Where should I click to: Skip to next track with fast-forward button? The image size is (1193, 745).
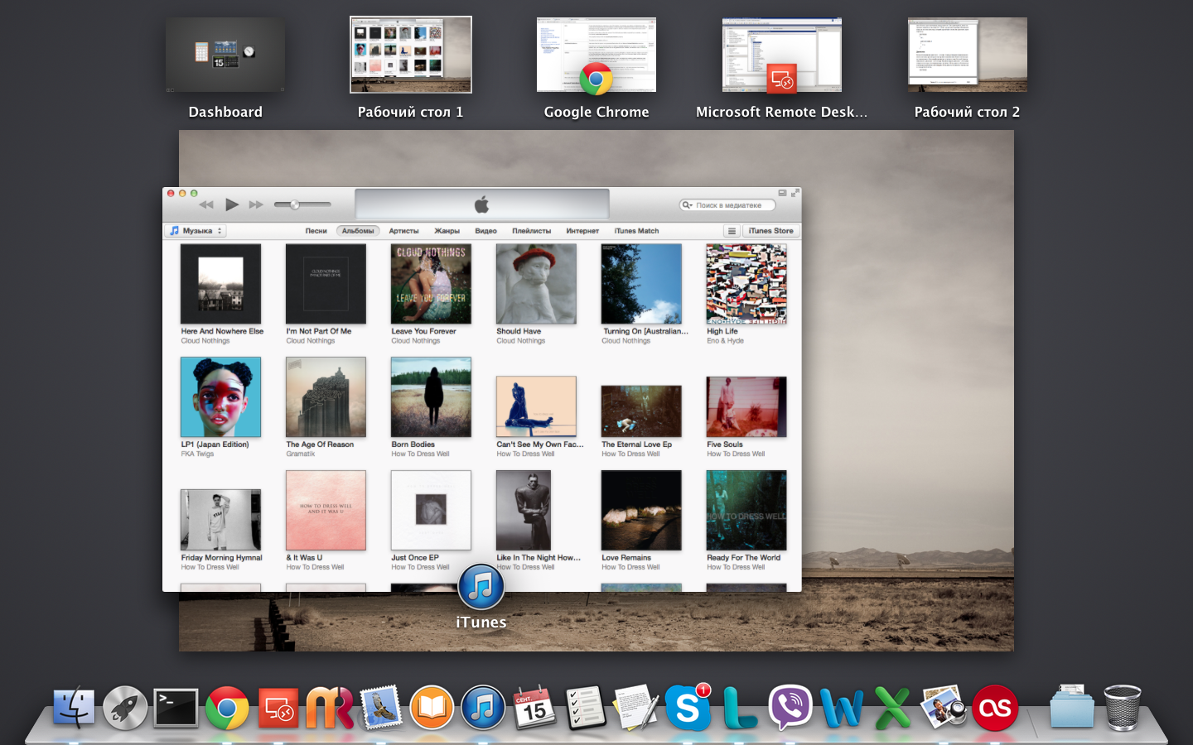click(x=256, y=204)
